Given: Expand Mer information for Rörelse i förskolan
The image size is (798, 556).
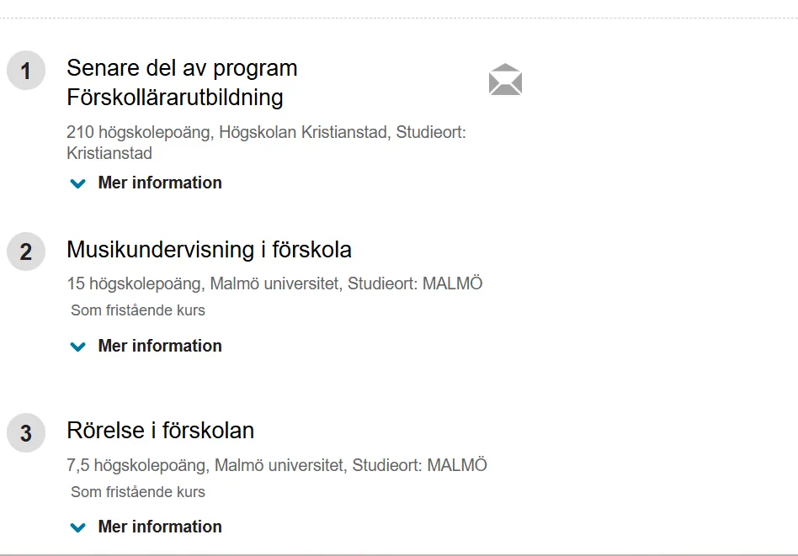Looking at the screenshot, I should [x=160, y=527].
